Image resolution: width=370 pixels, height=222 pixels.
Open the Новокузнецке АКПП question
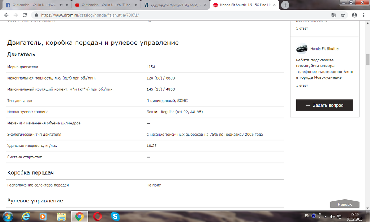324,69
